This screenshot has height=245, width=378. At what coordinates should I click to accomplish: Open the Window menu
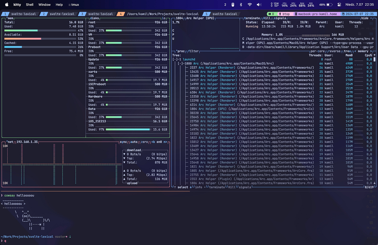(44, 5)
